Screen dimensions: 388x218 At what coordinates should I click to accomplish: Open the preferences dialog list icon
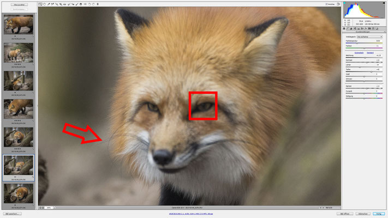85,4
